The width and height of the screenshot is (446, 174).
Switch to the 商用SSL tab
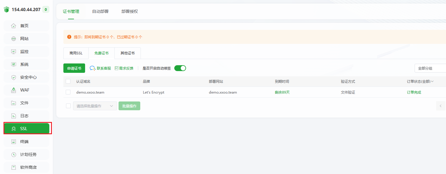tap(76, 53)
